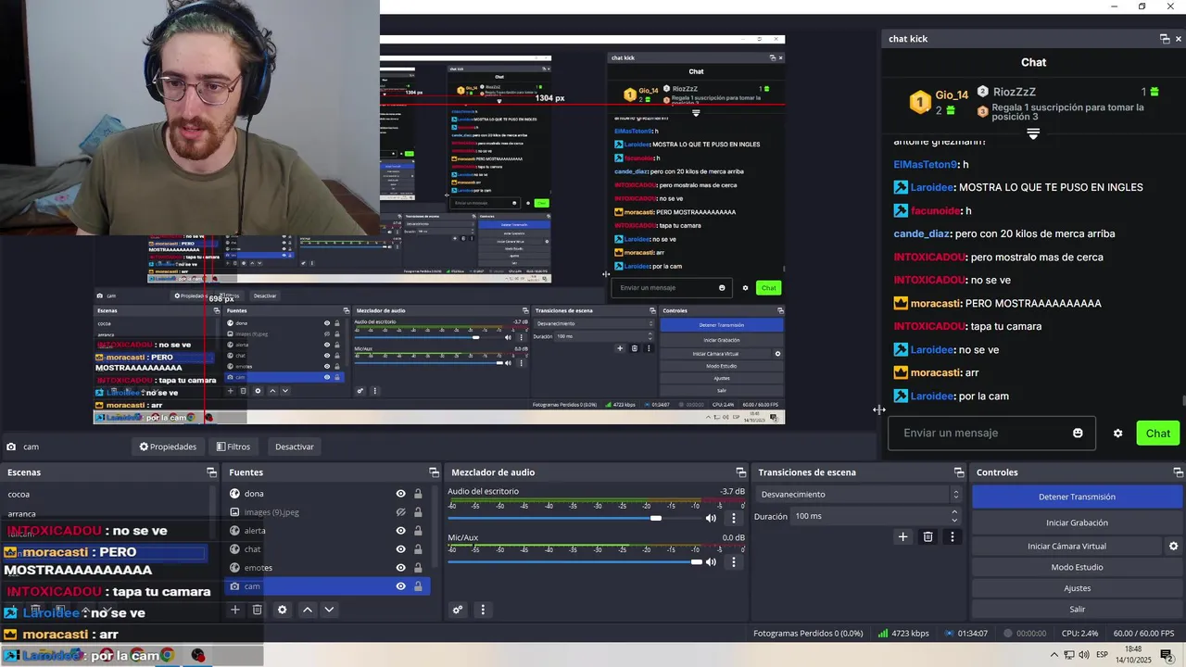Viewport: 1186px width, 667px height.
Task: Open Audio del escritorio three-dot menu
Action: 734,518
